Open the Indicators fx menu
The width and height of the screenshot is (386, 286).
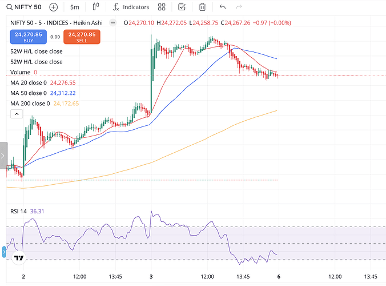coord(131,7)
